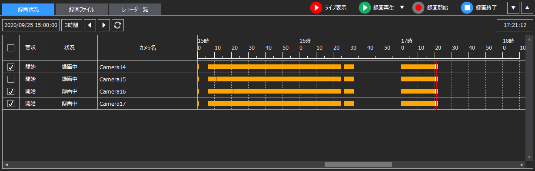Viewport: 535px width, 171px height.
Task: Click 録画中 status in Camera15 row
Action: click(70, 79)
